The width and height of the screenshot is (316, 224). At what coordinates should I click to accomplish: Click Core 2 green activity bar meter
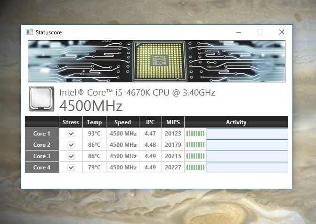tap(195, 145)
